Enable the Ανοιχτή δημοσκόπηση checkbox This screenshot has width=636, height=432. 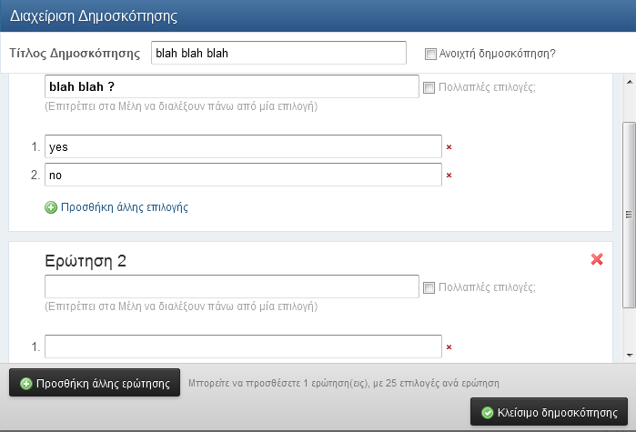coord(430,54)
